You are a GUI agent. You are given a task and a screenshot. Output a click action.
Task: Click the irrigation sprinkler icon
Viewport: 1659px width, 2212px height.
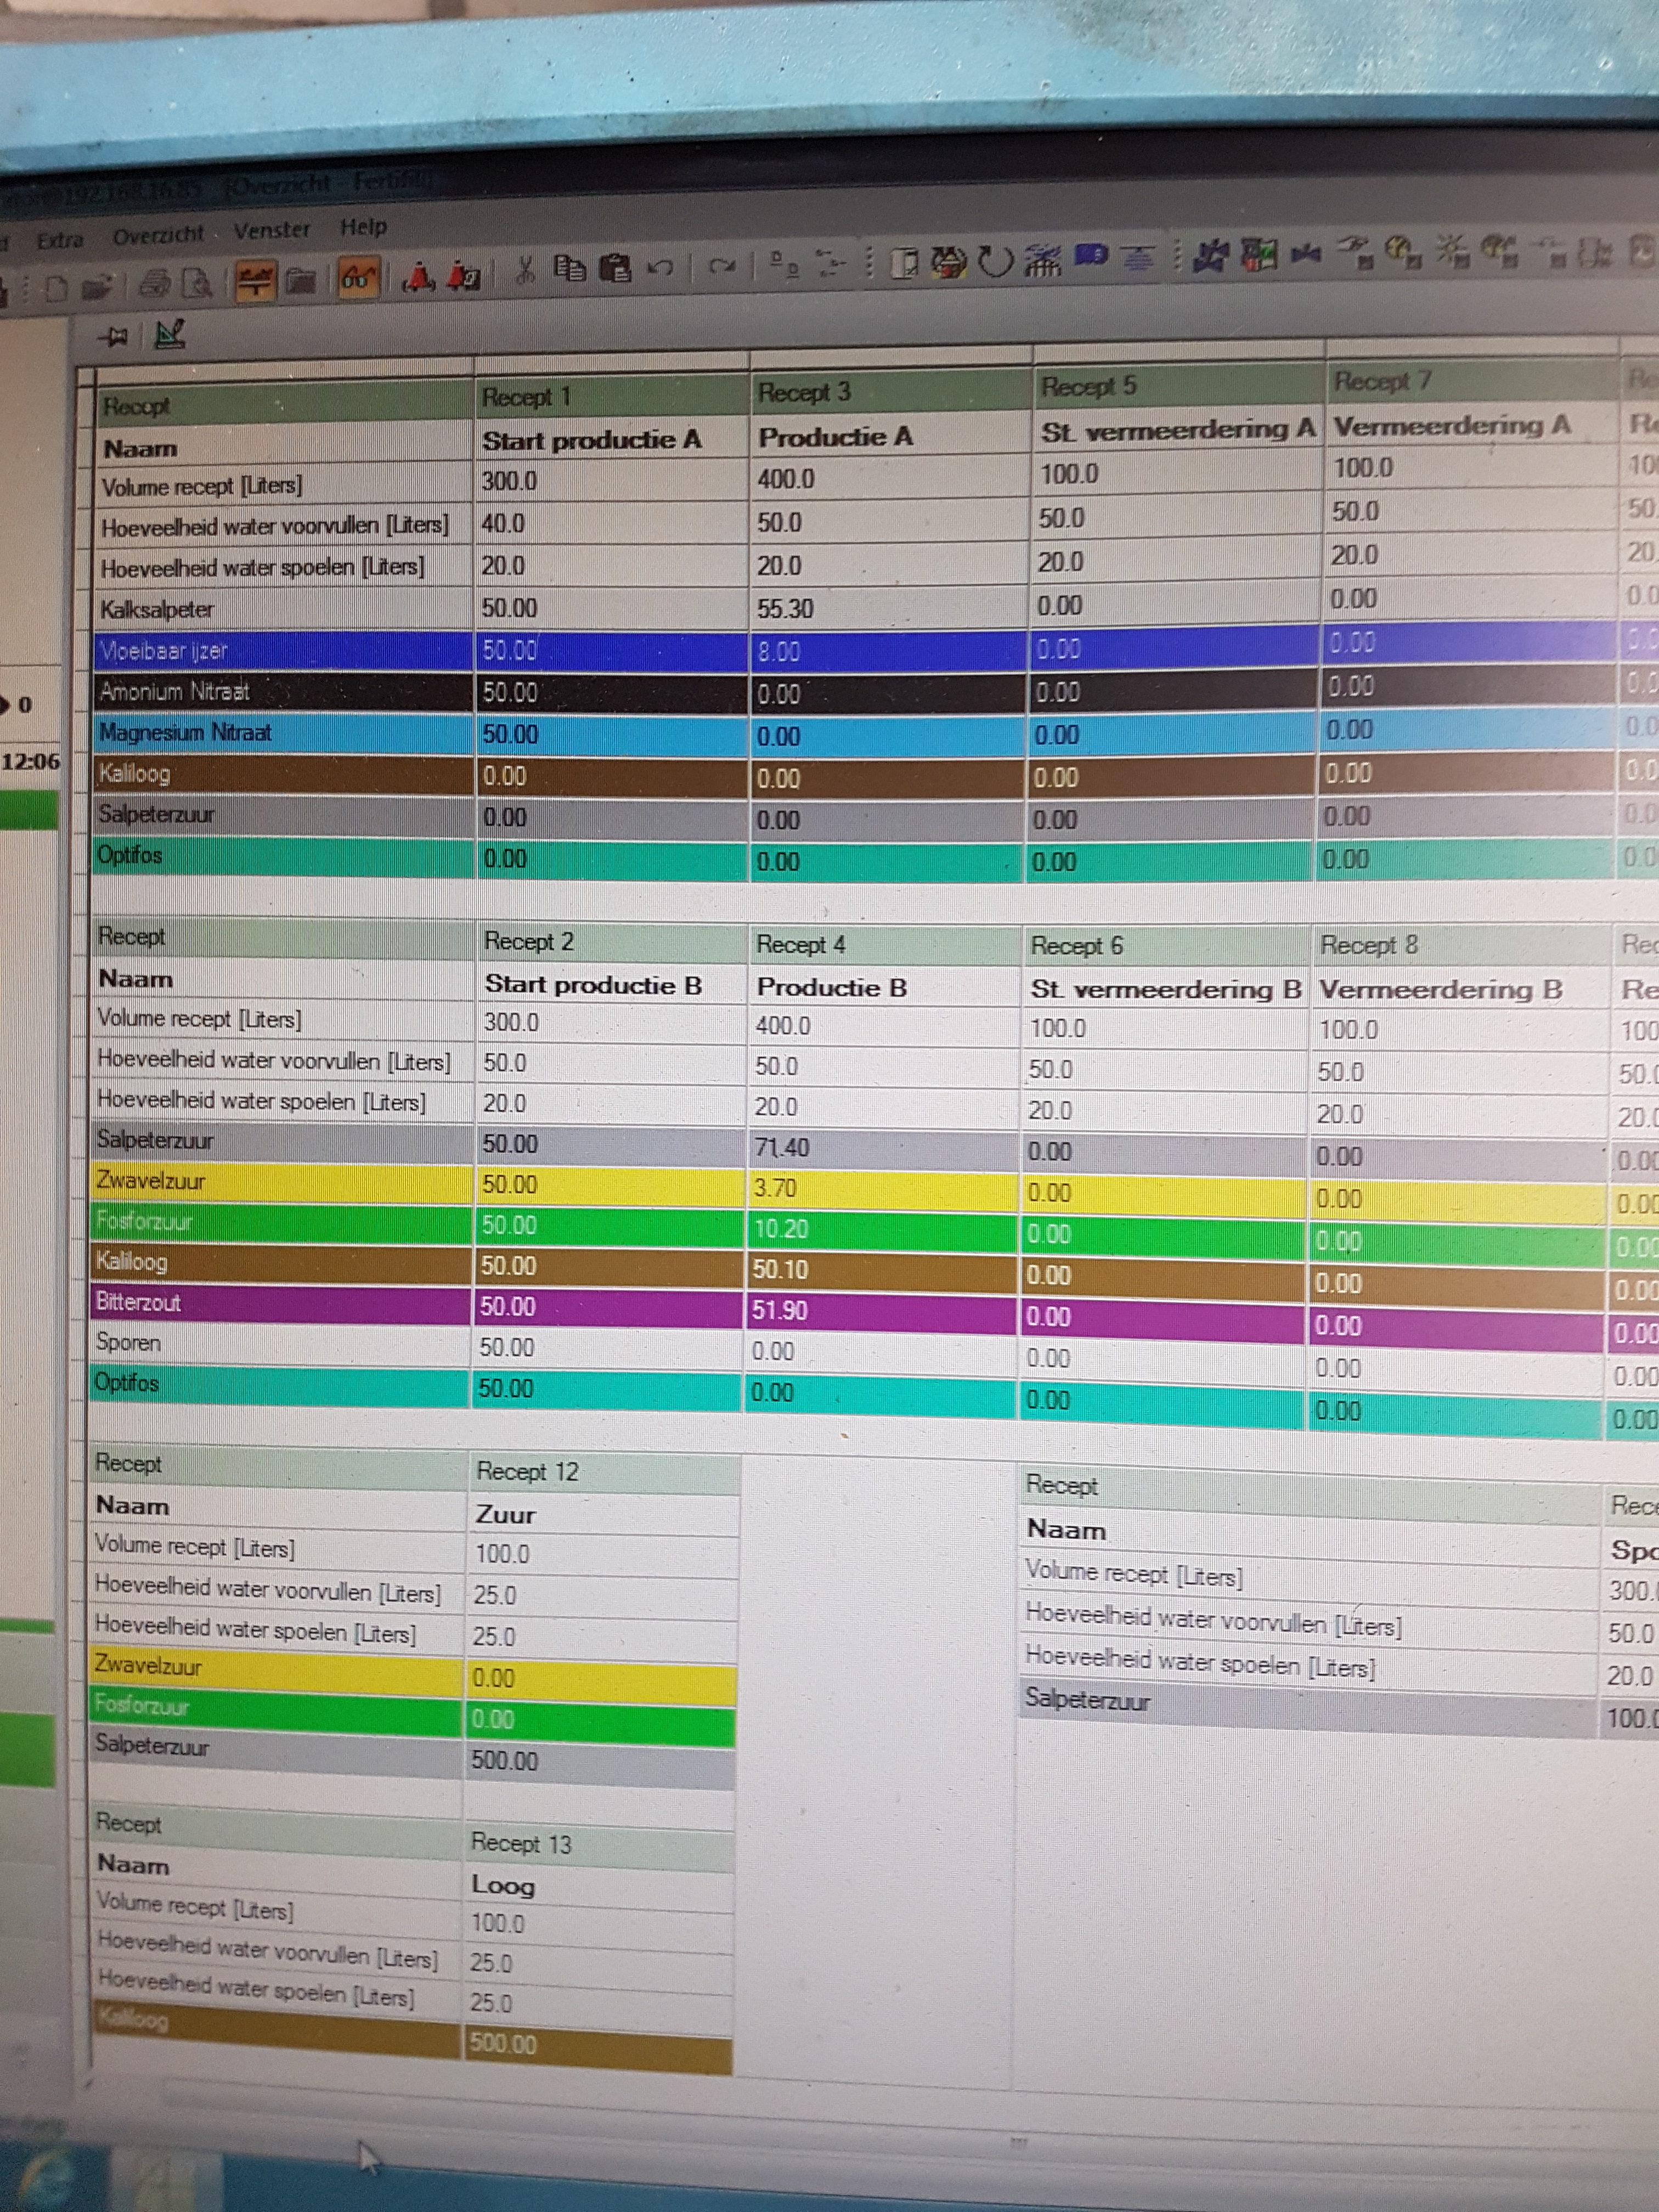click(1042, 259)
